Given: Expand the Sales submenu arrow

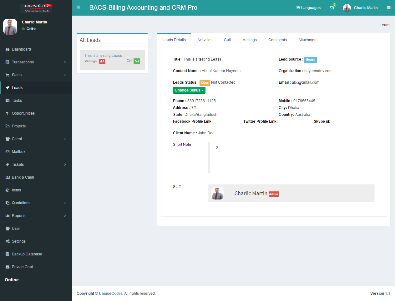Looking at the screenshot, I should point(65,75).
